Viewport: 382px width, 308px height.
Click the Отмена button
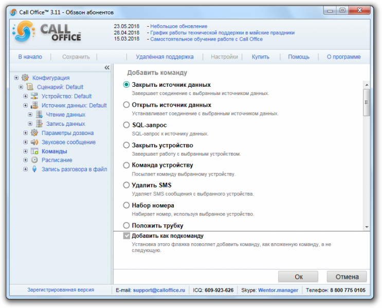(x=347, y=277)
